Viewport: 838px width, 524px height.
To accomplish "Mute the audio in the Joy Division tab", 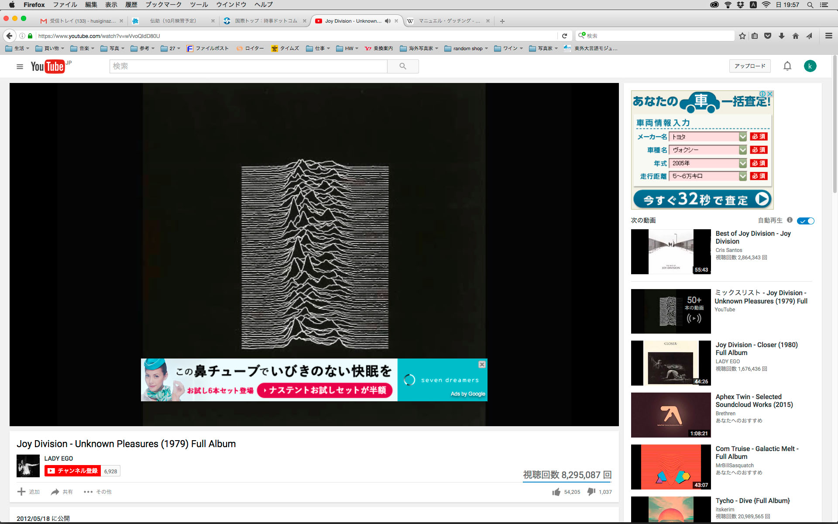I will (388, 21).
